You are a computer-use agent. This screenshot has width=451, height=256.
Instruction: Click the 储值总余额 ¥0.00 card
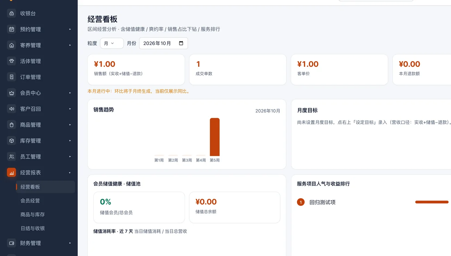235,208
